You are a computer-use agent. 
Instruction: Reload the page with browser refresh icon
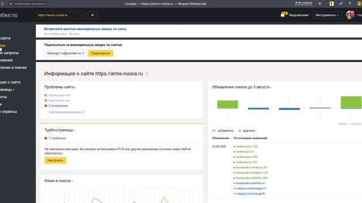pyautogui.click(x=2, y=4)
